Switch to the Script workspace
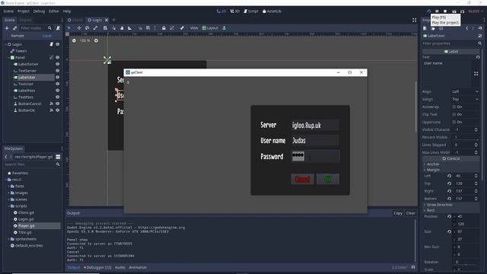Viewport: 487px width, 274px height. [250, 11]
